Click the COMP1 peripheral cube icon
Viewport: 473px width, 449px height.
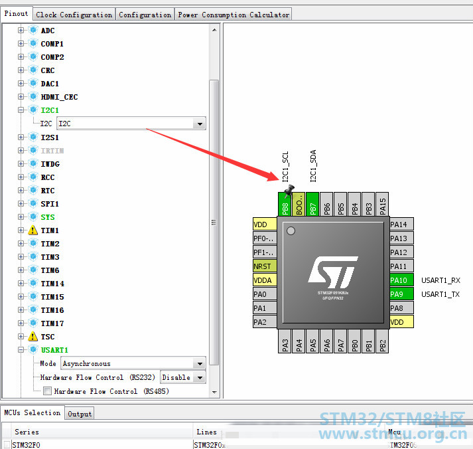coord(33,43)
